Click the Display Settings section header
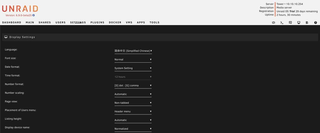Image resolution: width=320 pixels, height=133 pixels. click(x=22, y=37)
